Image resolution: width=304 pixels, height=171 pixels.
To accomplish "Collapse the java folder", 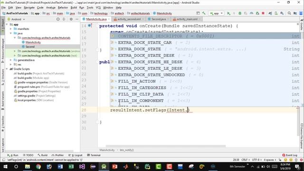I will (11, 33).
